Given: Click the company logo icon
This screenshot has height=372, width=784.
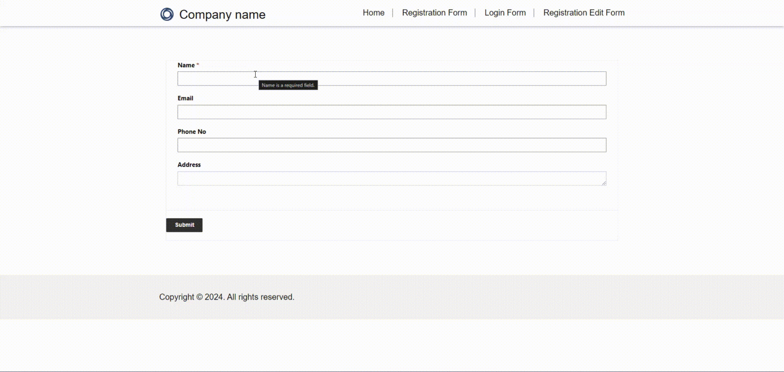Looking at the screenshot, I should (x=166, y=14).
